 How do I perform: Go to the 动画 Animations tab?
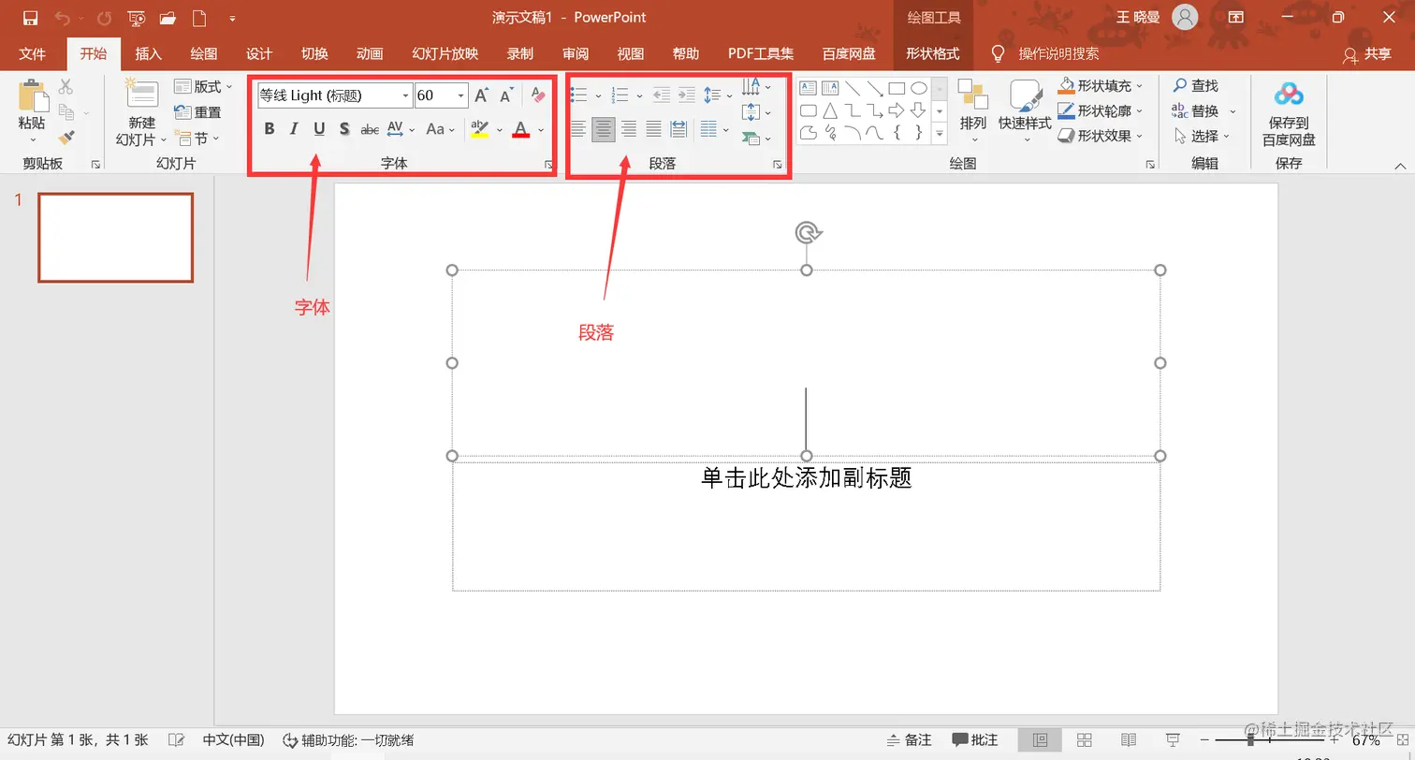coord(370,53)
